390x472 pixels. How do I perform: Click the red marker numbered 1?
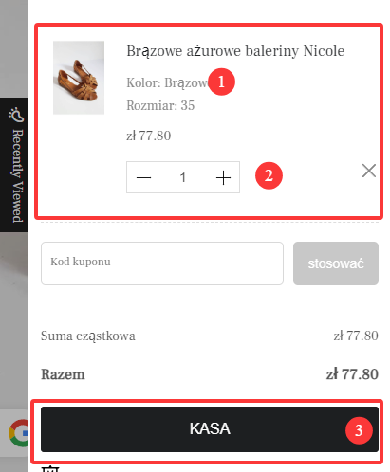click(221, 82)
